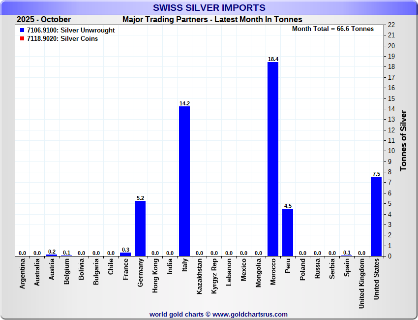Click the Kazakhstan x-axis label
The width and height of the screenshot is (418, 320).
199,276
